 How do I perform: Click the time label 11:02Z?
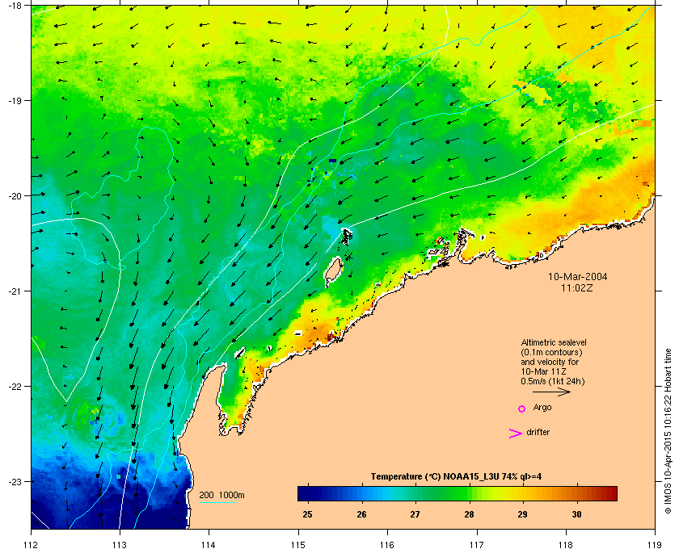tap(577, 287)
